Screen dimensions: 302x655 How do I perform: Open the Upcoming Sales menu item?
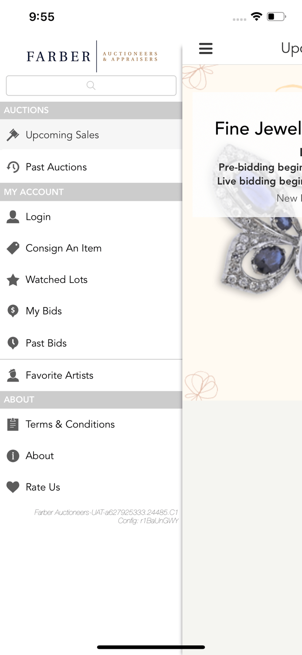[62, 135]
